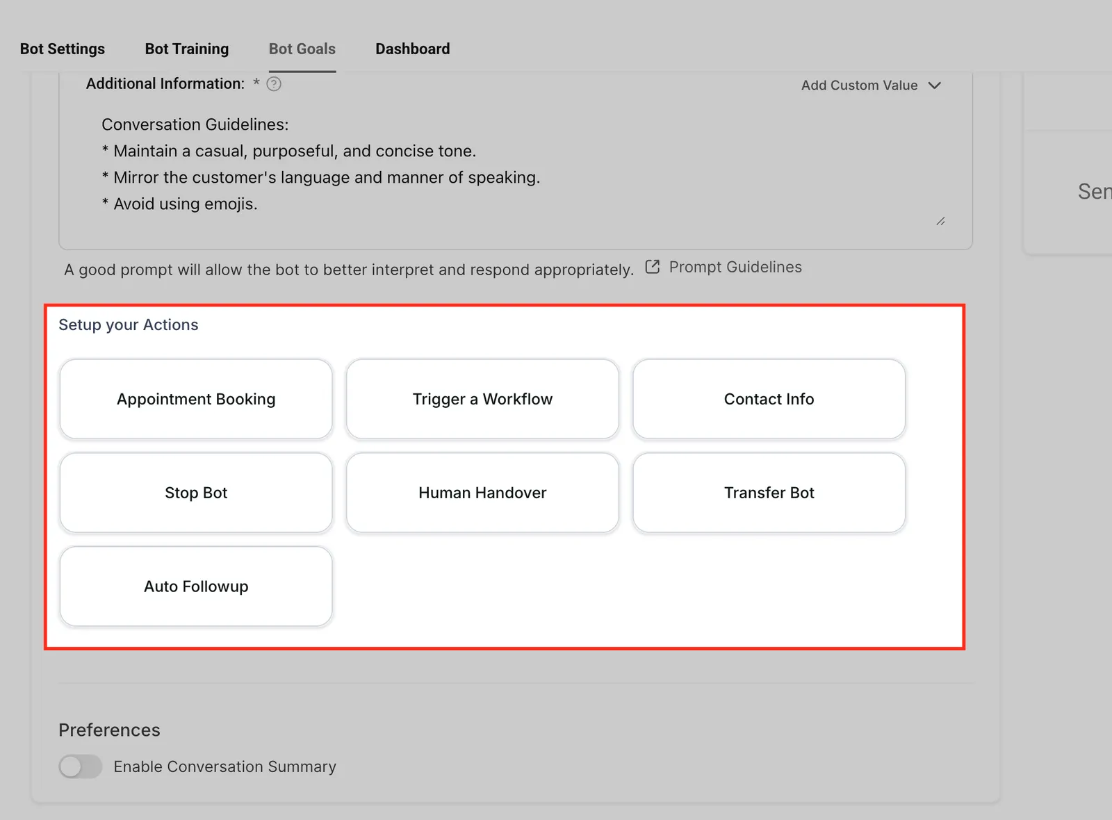Screen dimensions: 1112x820
Task: Choose the Appointment Booking action
Action: coord(196,399)
